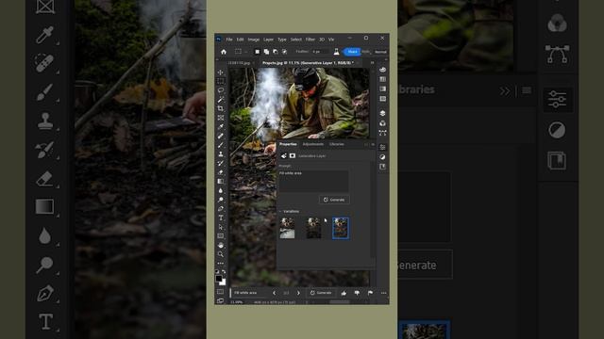This screenshot has width=604, height=339.
Task: Click thumbs down in the taskbar
Action: (x=357, y=293)
